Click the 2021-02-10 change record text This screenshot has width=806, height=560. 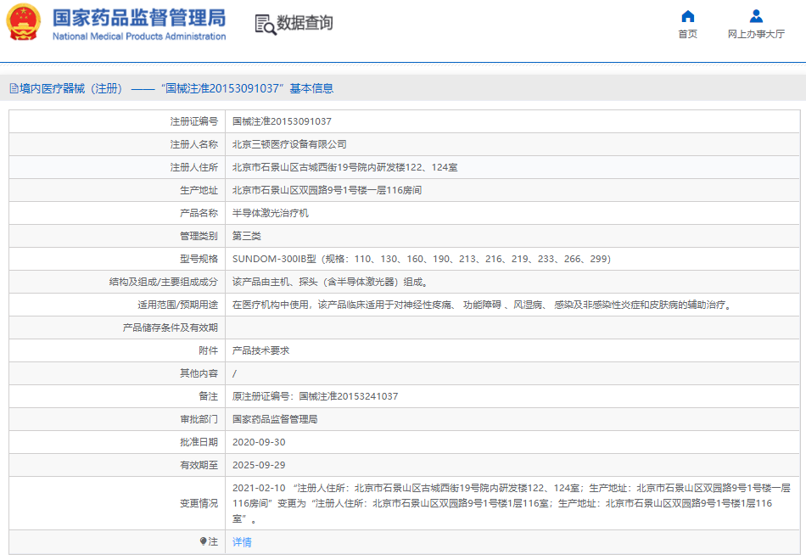[512, 503]
